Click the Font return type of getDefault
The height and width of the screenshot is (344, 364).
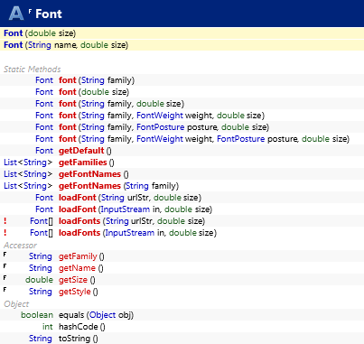point(44,151)
